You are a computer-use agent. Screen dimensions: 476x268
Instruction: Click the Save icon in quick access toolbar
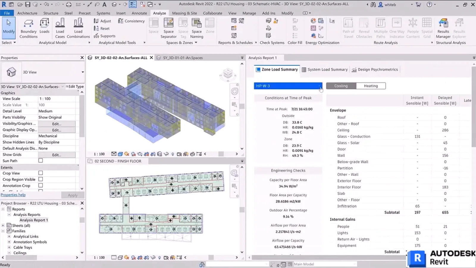click(27, 4)
